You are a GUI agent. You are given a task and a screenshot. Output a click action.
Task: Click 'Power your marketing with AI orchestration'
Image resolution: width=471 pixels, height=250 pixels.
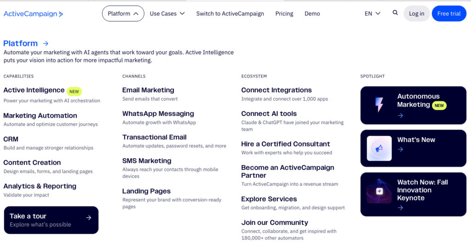click(52, 100)
